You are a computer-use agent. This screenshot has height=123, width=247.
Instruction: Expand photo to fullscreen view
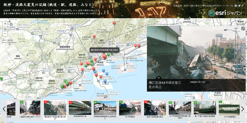243,29
